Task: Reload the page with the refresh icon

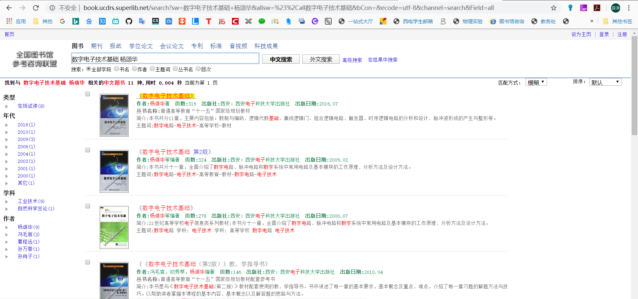Action: coord(36,8)
